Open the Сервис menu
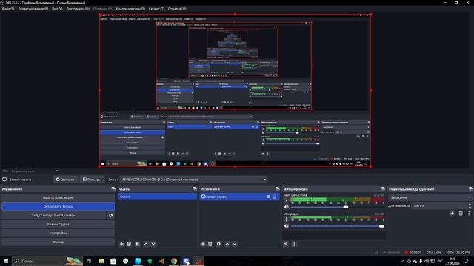The width and height of the screenshot is (474, 266). click(x=156, y=9)
